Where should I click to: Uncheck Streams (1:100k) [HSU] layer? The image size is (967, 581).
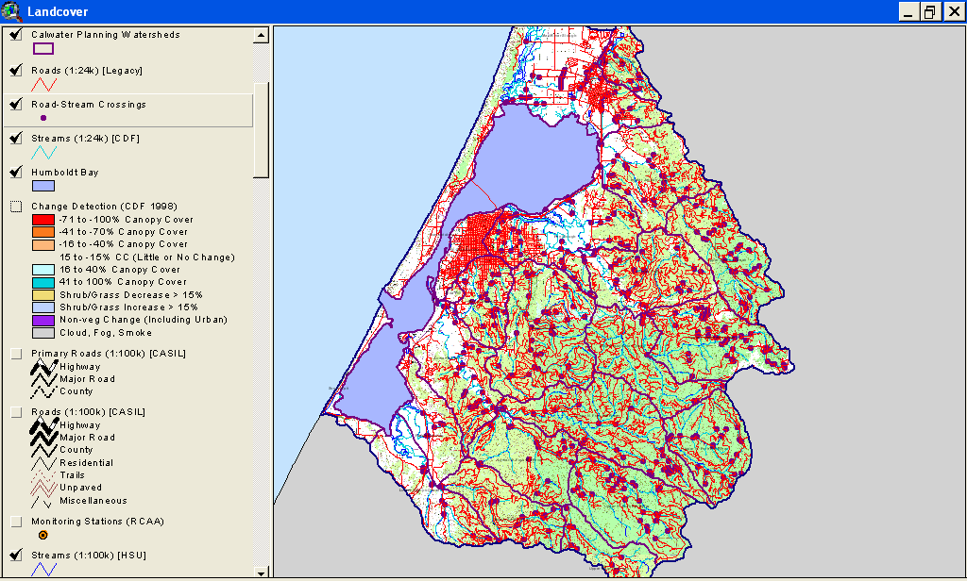pyautogui.click(x=16, y=556)
